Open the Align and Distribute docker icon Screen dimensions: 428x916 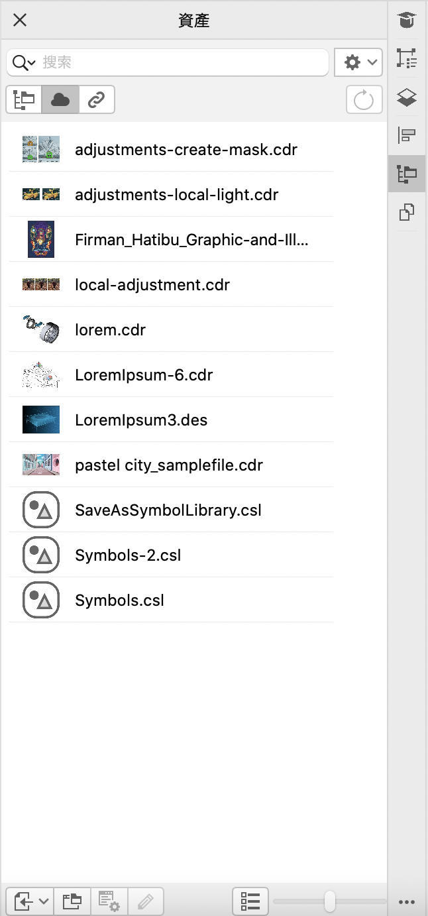407,136
